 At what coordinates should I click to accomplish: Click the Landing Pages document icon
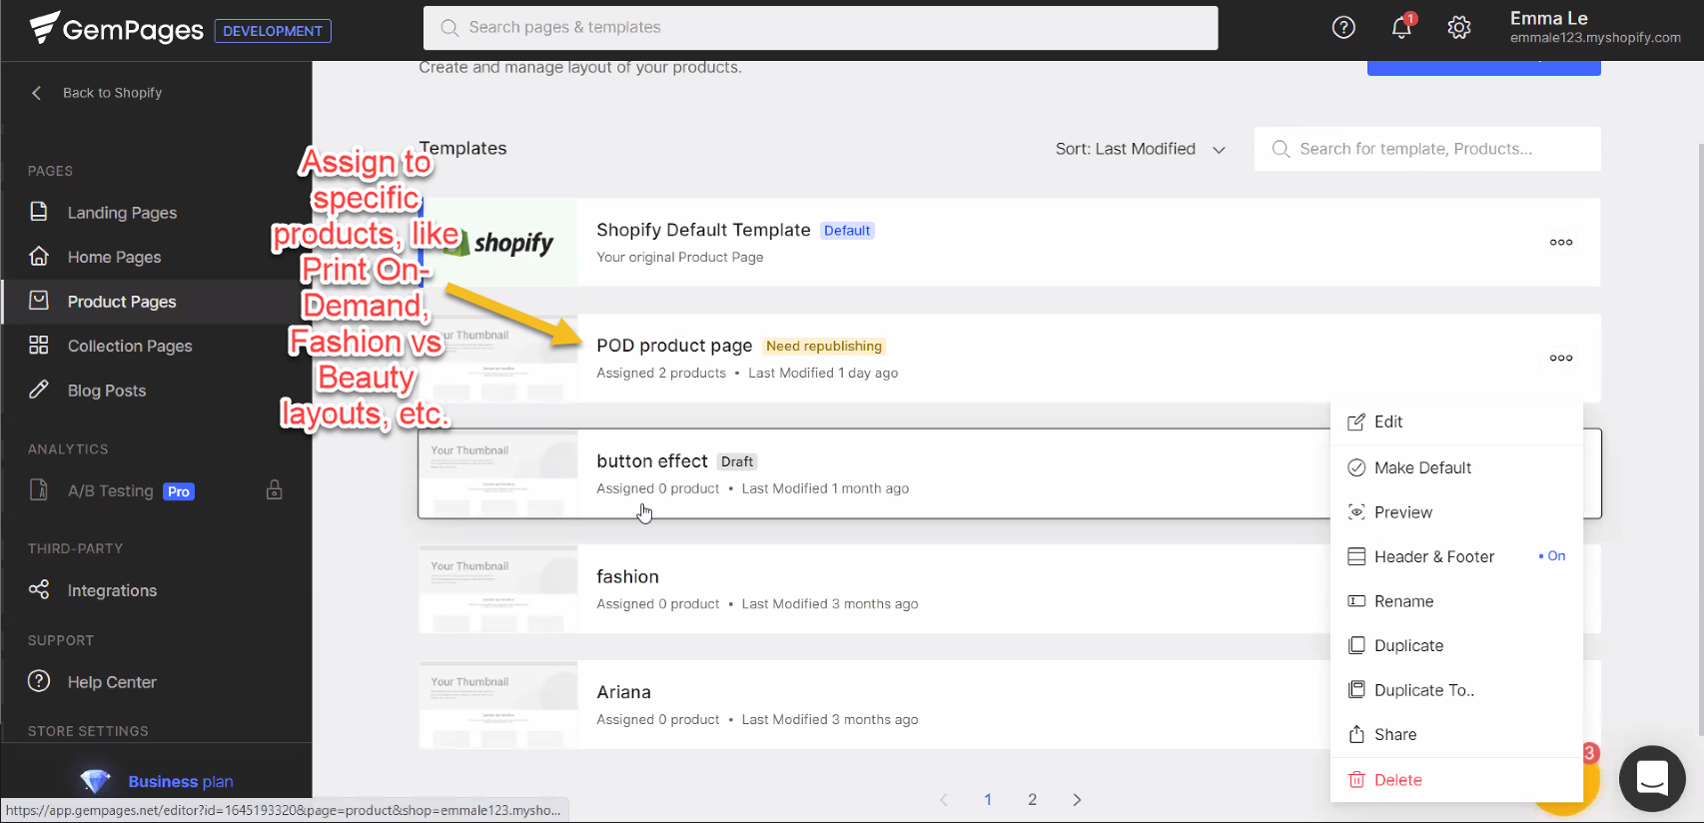coord(39,212)
